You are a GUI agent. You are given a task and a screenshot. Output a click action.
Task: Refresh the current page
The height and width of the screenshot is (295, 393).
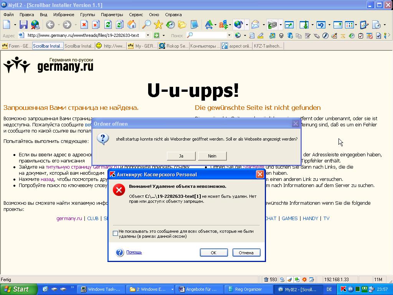pyautogui.click(x=108, y=25)
